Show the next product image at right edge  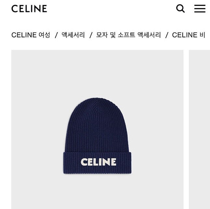(x=199, y=129)
